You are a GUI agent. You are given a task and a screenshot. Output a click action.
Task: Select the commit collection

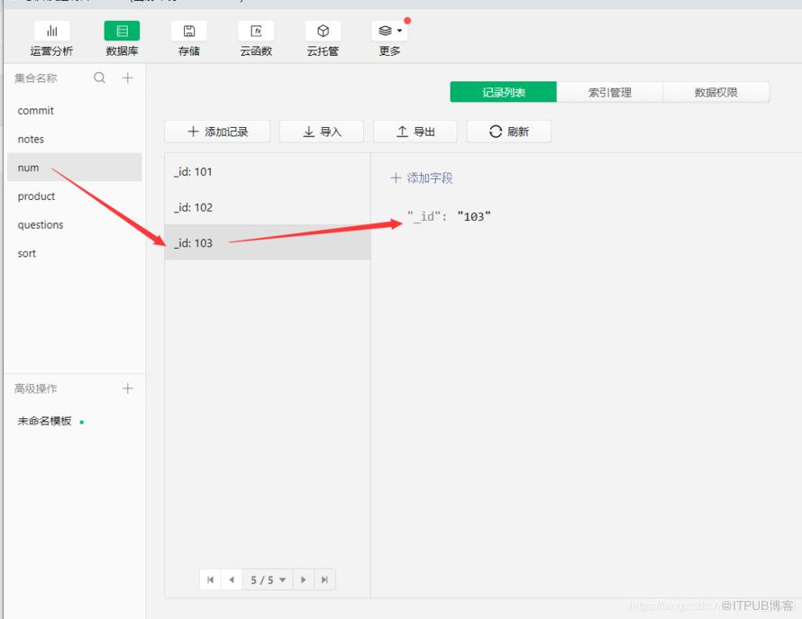click(x=75, y=111)
